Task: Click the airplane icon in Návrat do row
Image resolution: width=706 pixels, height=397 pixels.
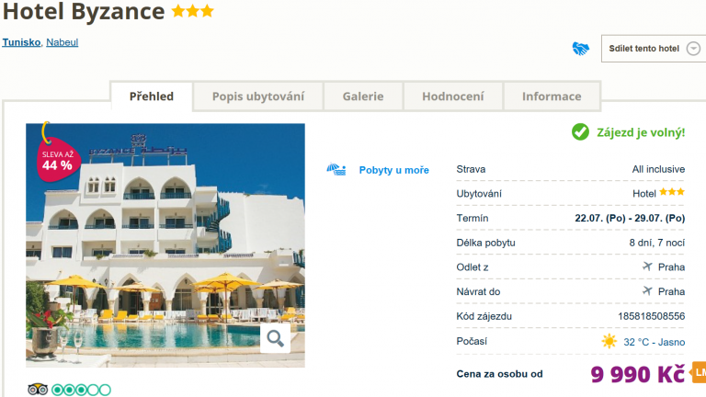Action: [x=647, y=291]
